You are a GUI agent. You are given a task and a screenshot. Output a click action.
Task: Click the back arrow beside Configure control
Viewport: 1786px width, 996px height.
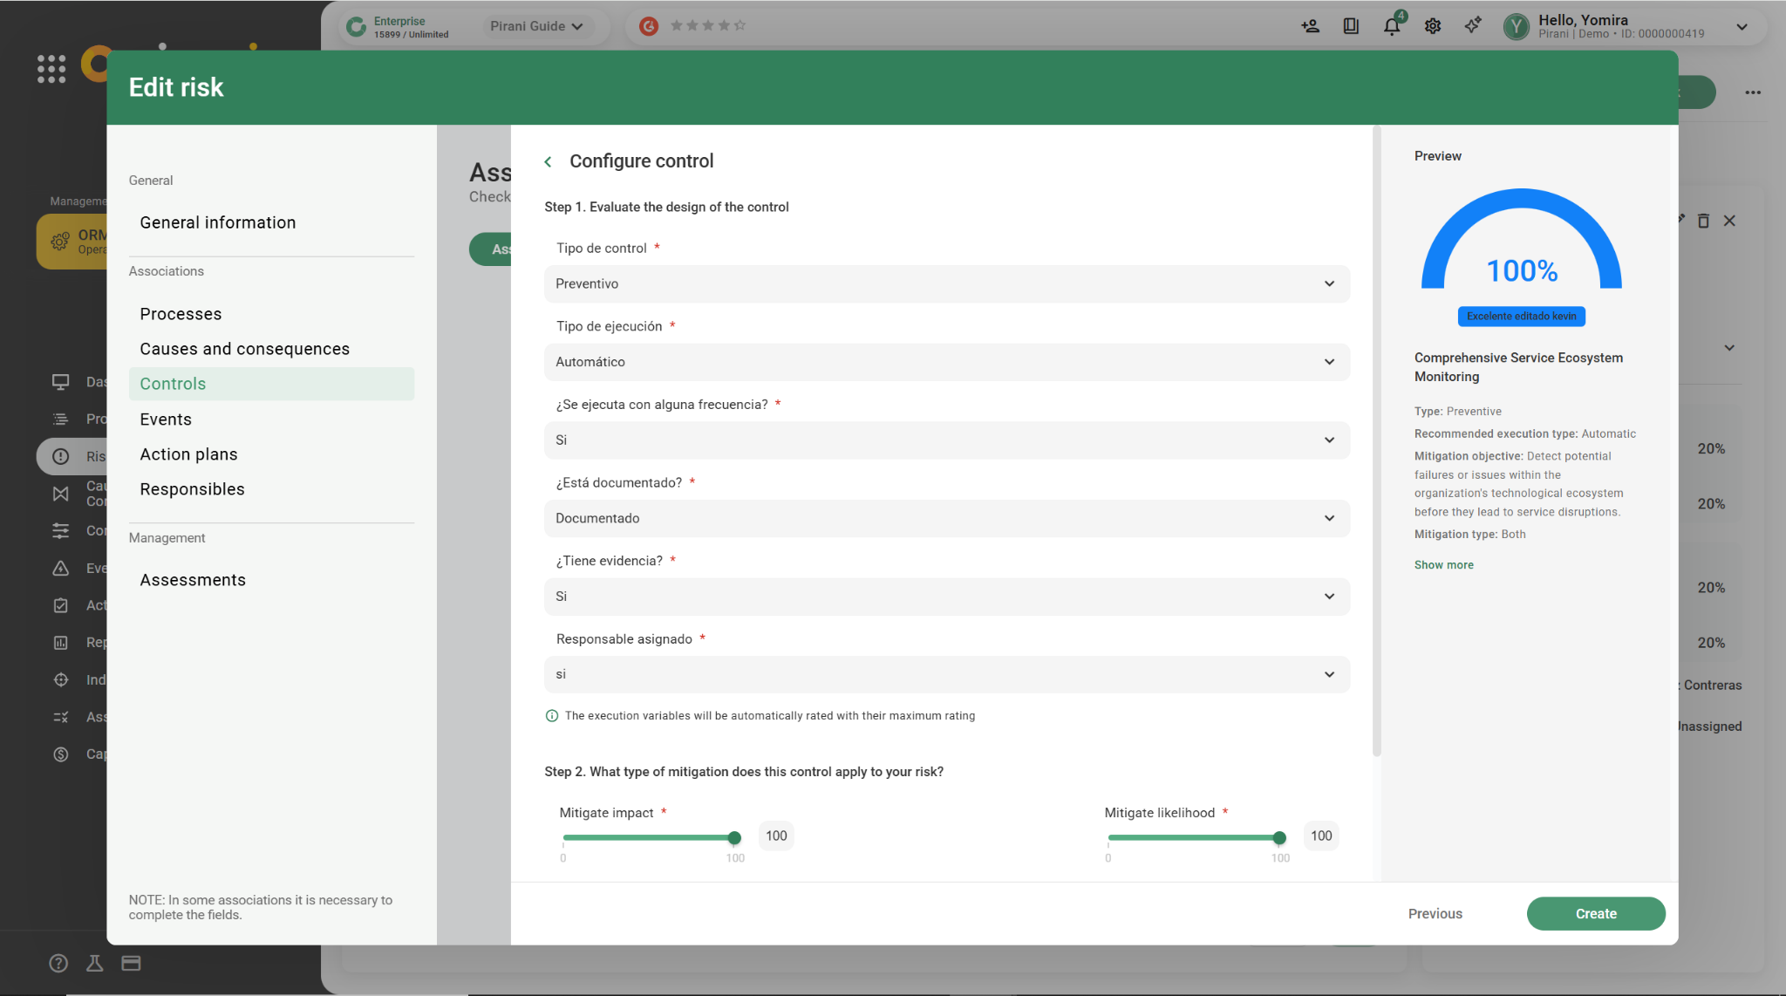pyautogui.click(x=548, y=161)
